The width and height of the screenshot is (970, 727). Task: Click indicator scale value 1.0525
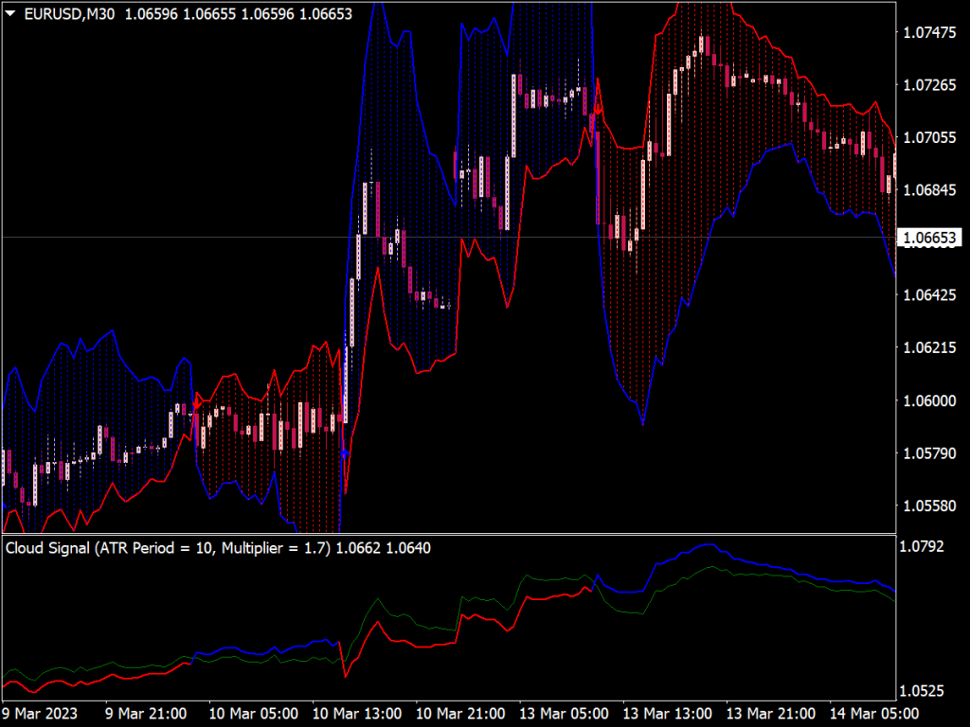921,690
